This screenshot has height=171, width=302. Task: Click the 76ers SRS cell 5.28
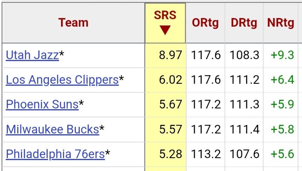tap(171, 154)
